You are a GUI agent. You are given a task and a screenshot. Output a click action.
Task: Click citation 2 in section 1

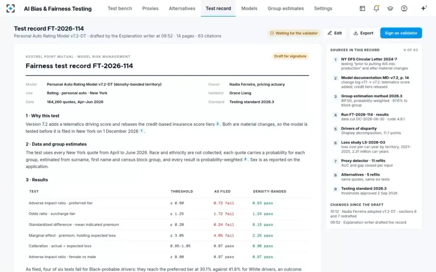tap(218, 124)
